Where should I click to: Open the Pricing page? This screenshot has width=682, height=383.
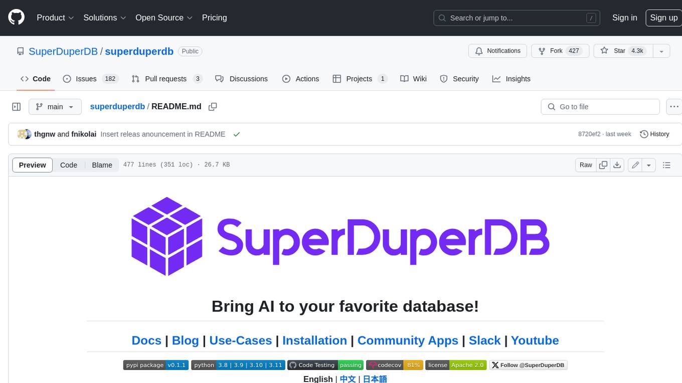pyautogui.click(x=214, y=18)
